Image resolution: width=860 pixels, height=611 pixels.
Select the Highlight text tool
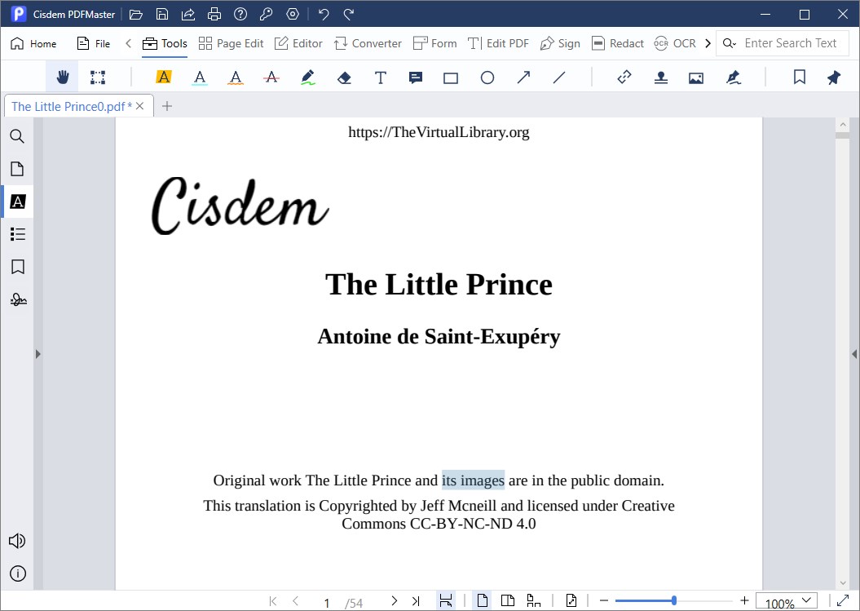pyautogui.click(x=164, y=77)
